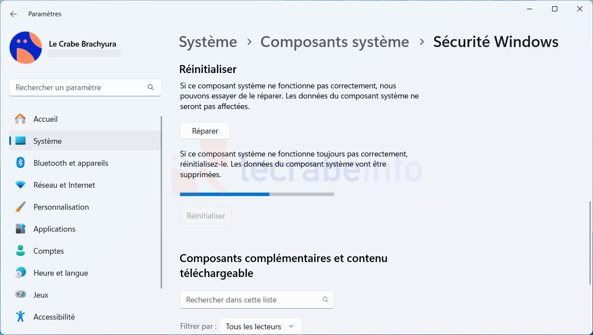The height and width of the screenshot is (335, 593).
Task: Open Jeux gamepad icon
Action: coord(20,295)
